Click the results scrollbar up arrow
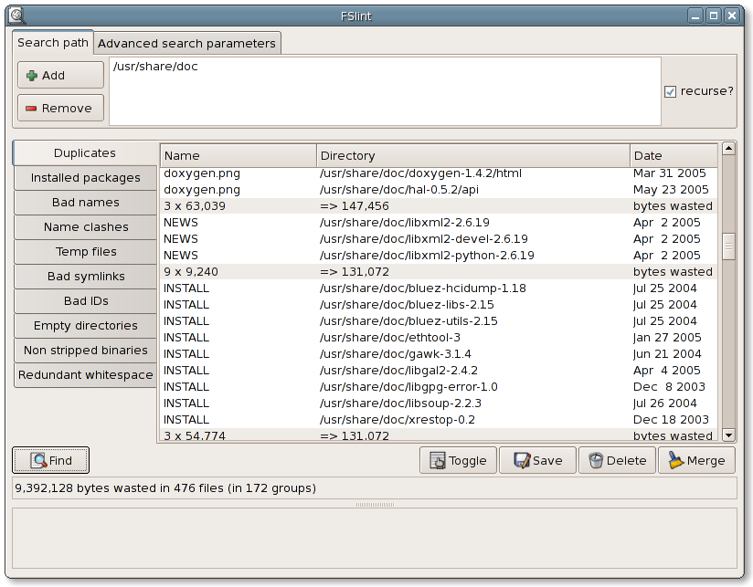Image resolution: width=753 pixels, height=587 pixels. (x=728, y=149)
